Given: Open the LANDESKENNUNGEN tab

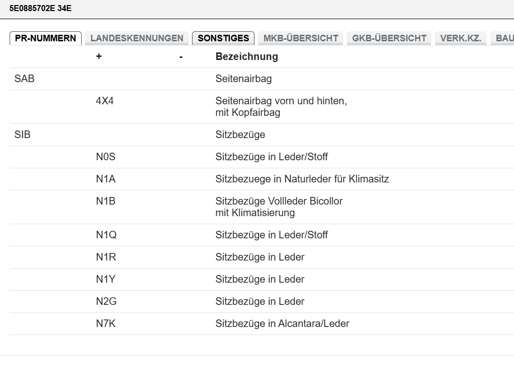Looking at the screenshot, I should (137, 38).
